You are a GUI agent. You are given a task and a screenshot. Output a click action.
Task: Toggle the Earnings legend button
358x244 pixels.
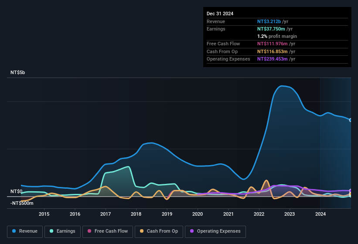point(62,232)
